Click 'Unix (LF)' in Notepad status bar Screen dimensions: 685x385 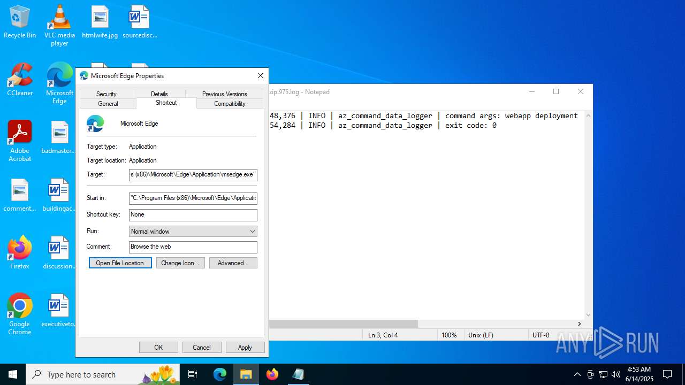481,335
